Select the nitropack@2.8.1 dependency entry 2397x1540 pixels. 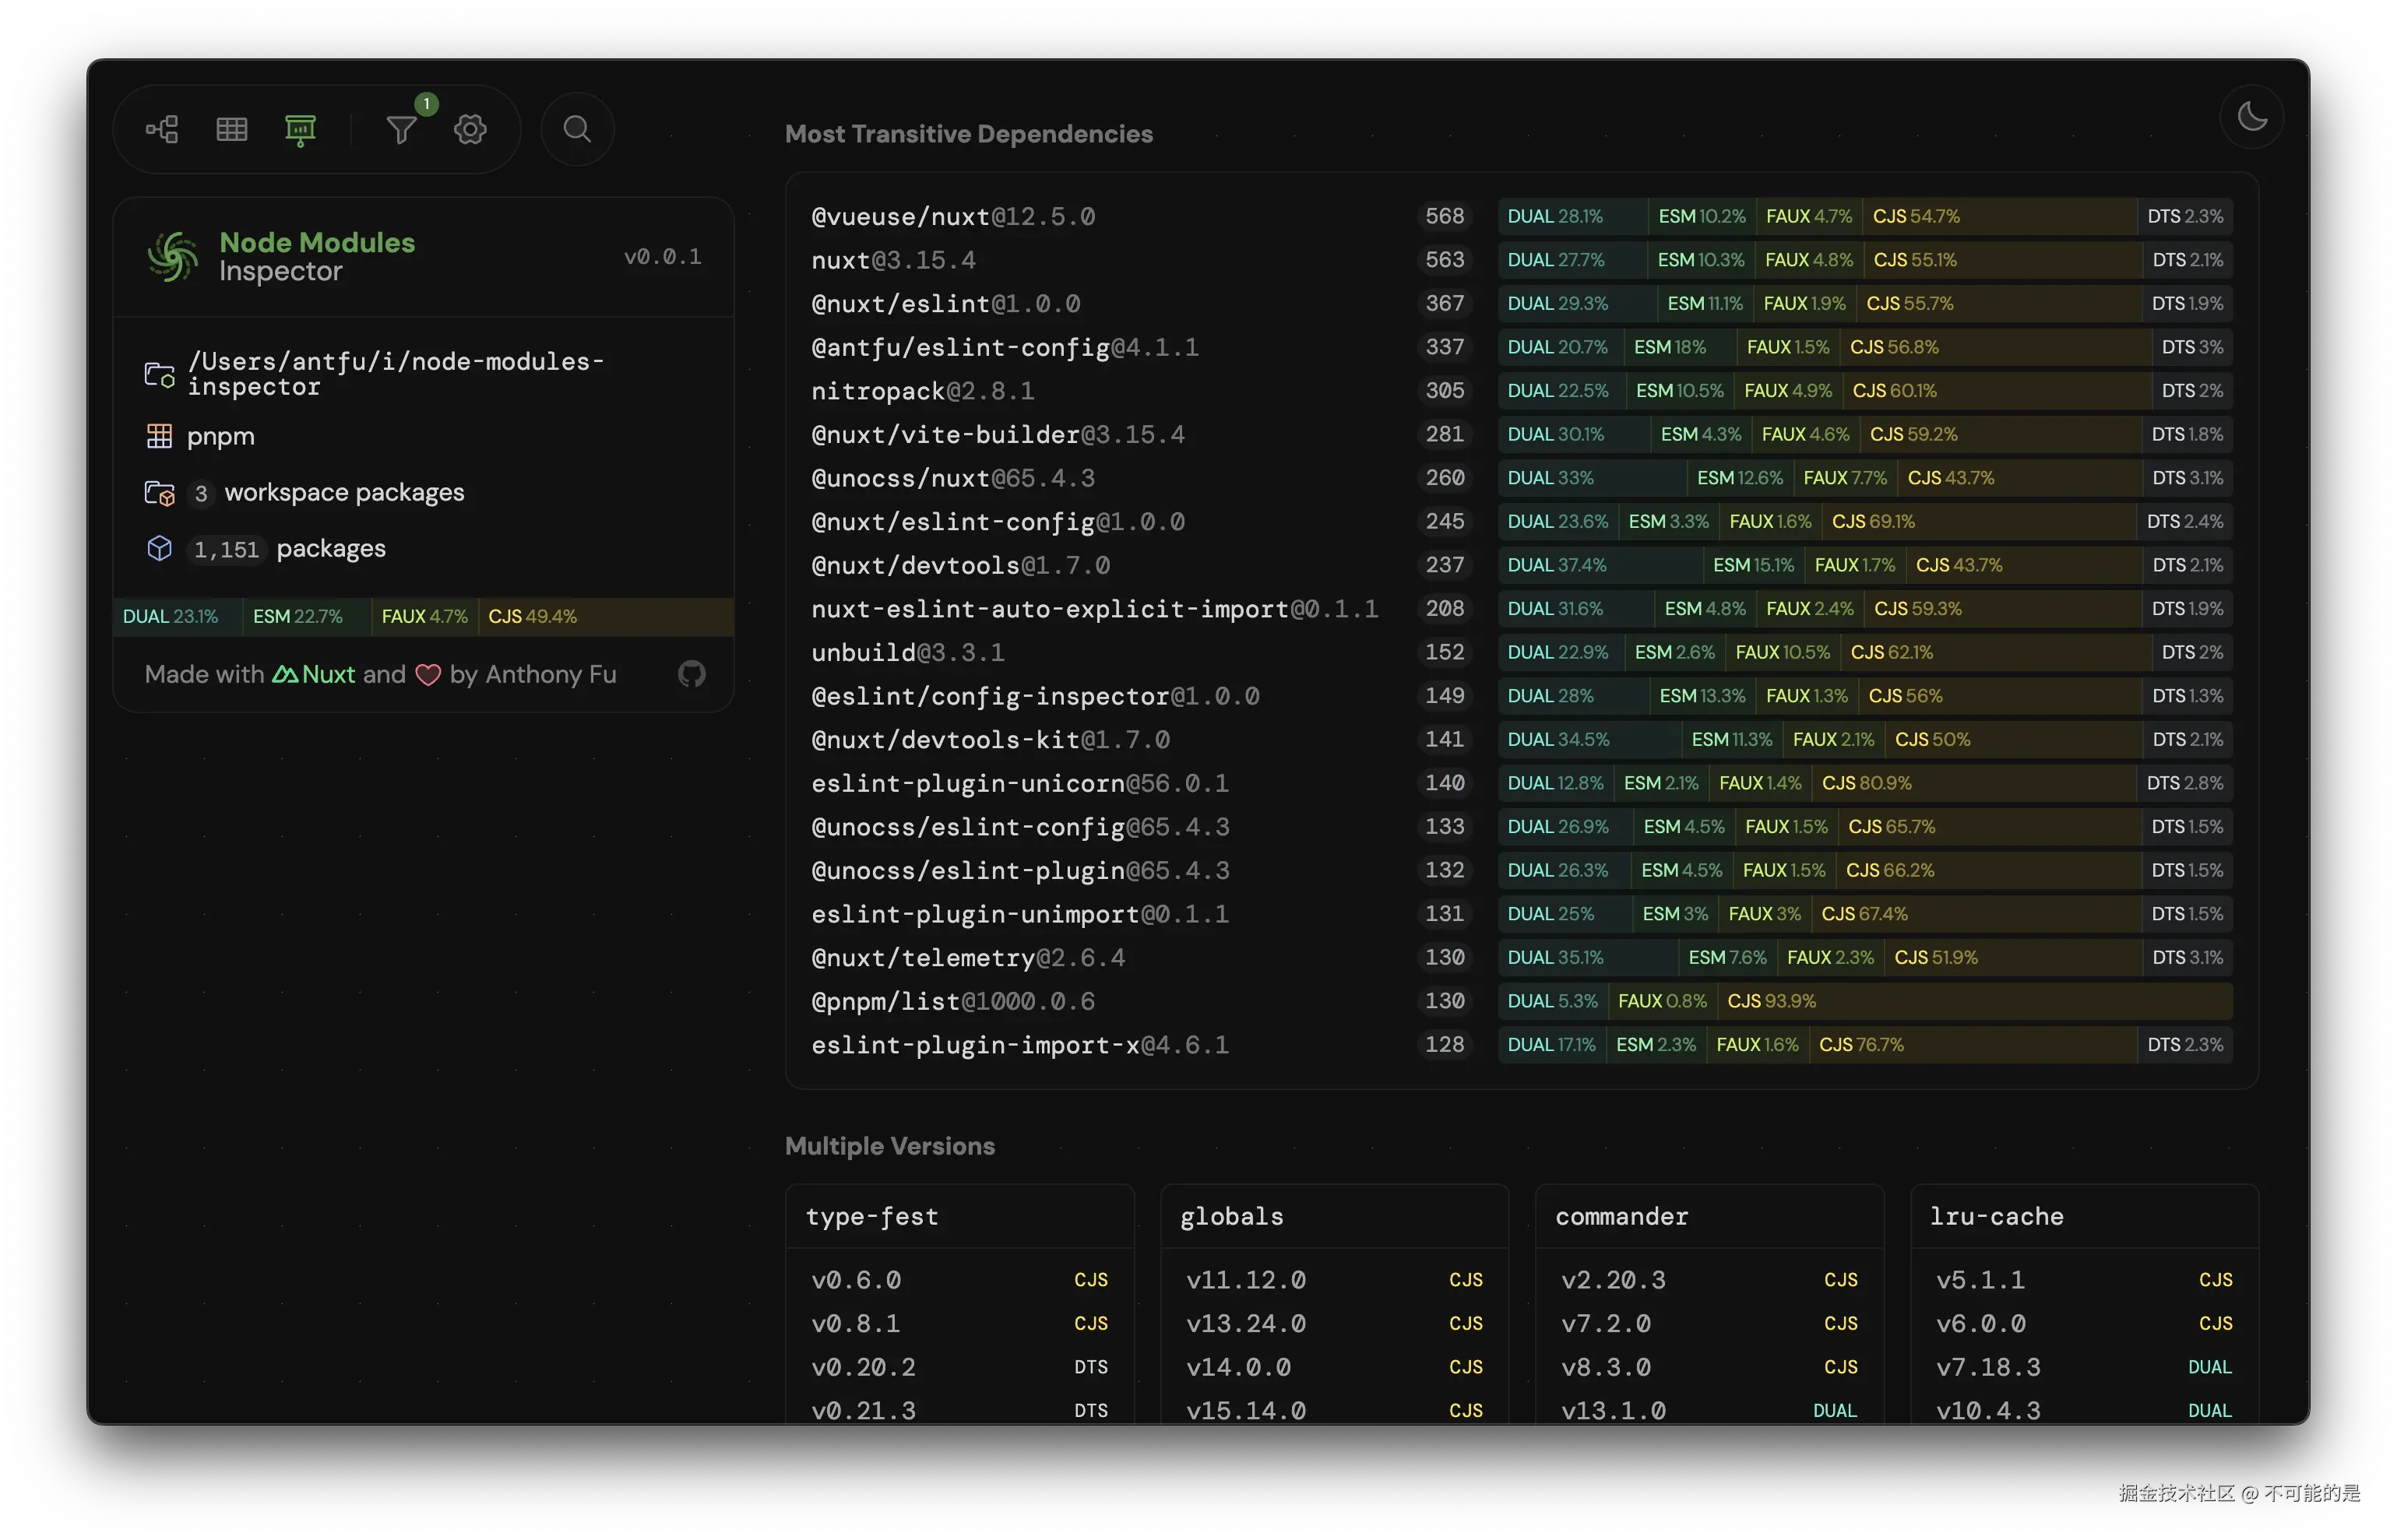922,391
